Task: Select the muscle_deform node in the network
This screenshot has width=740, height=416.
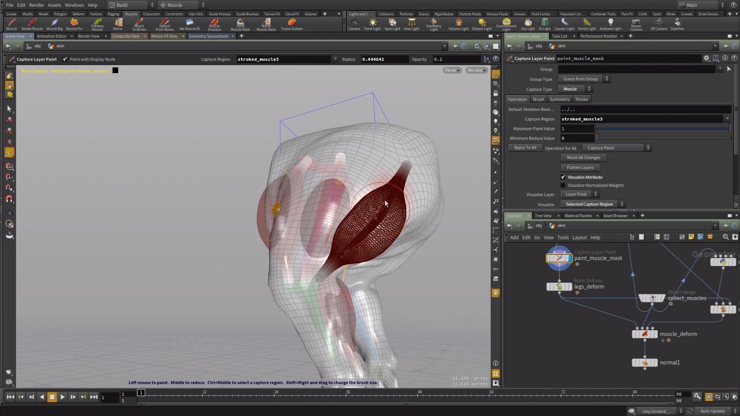Action: 645,334
